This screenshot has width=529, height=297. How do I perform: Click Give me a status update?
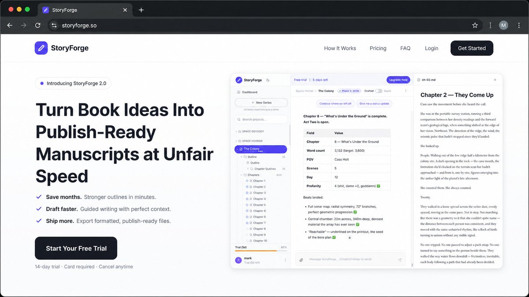374,104
